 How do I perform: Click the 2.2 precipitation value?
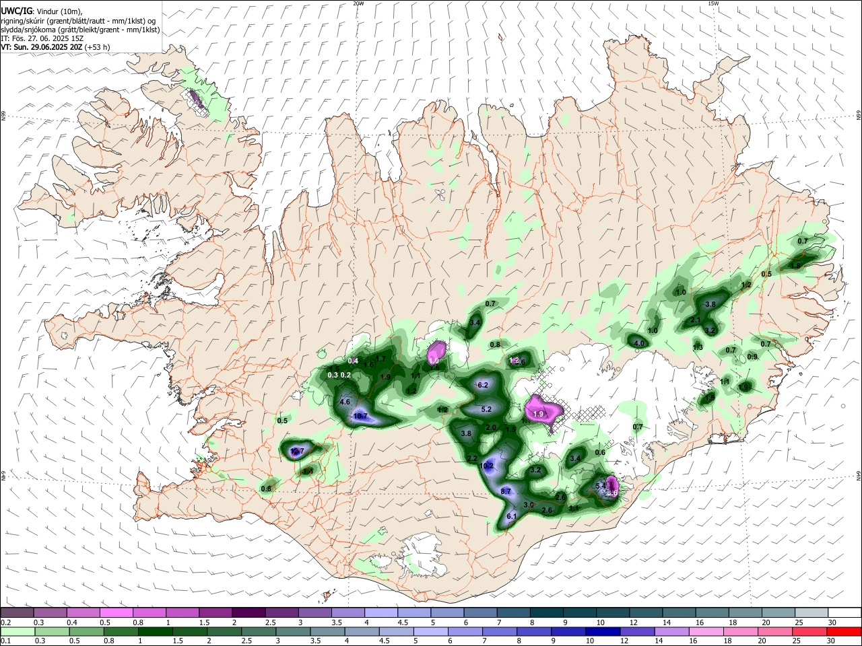(x=472, y=458)
